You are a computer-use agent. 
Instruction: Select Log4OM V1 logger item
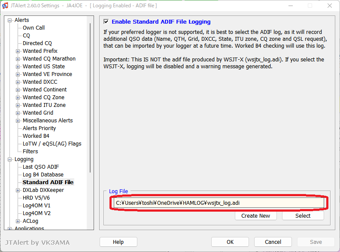(x=36, y=206)
